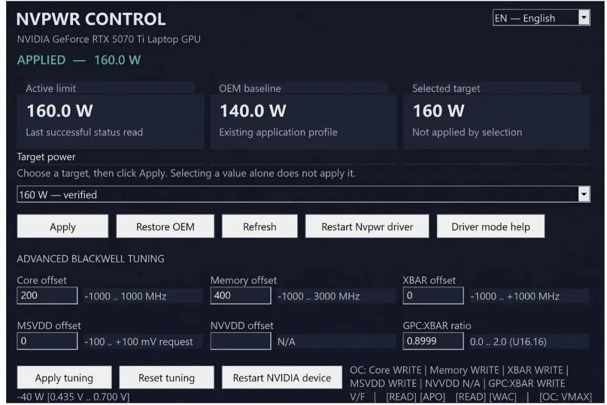Click Reset tuning
Screen dimensions: 607x405
166,377
